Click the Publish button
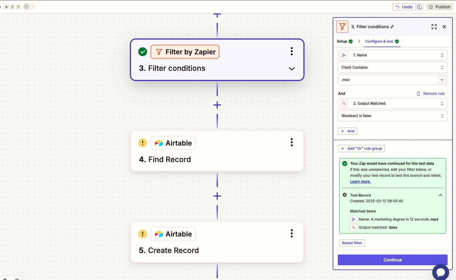The image size is (456, 280). pos(440,7)
